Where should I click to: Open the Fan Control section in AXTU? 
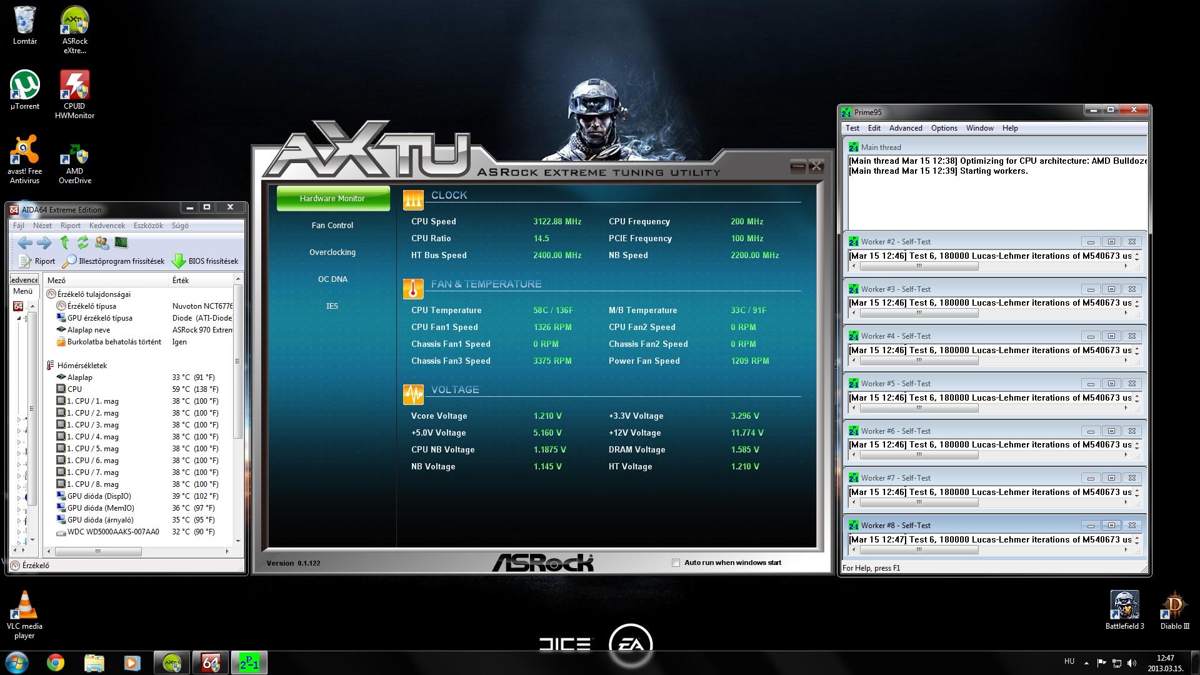[332, 226]
